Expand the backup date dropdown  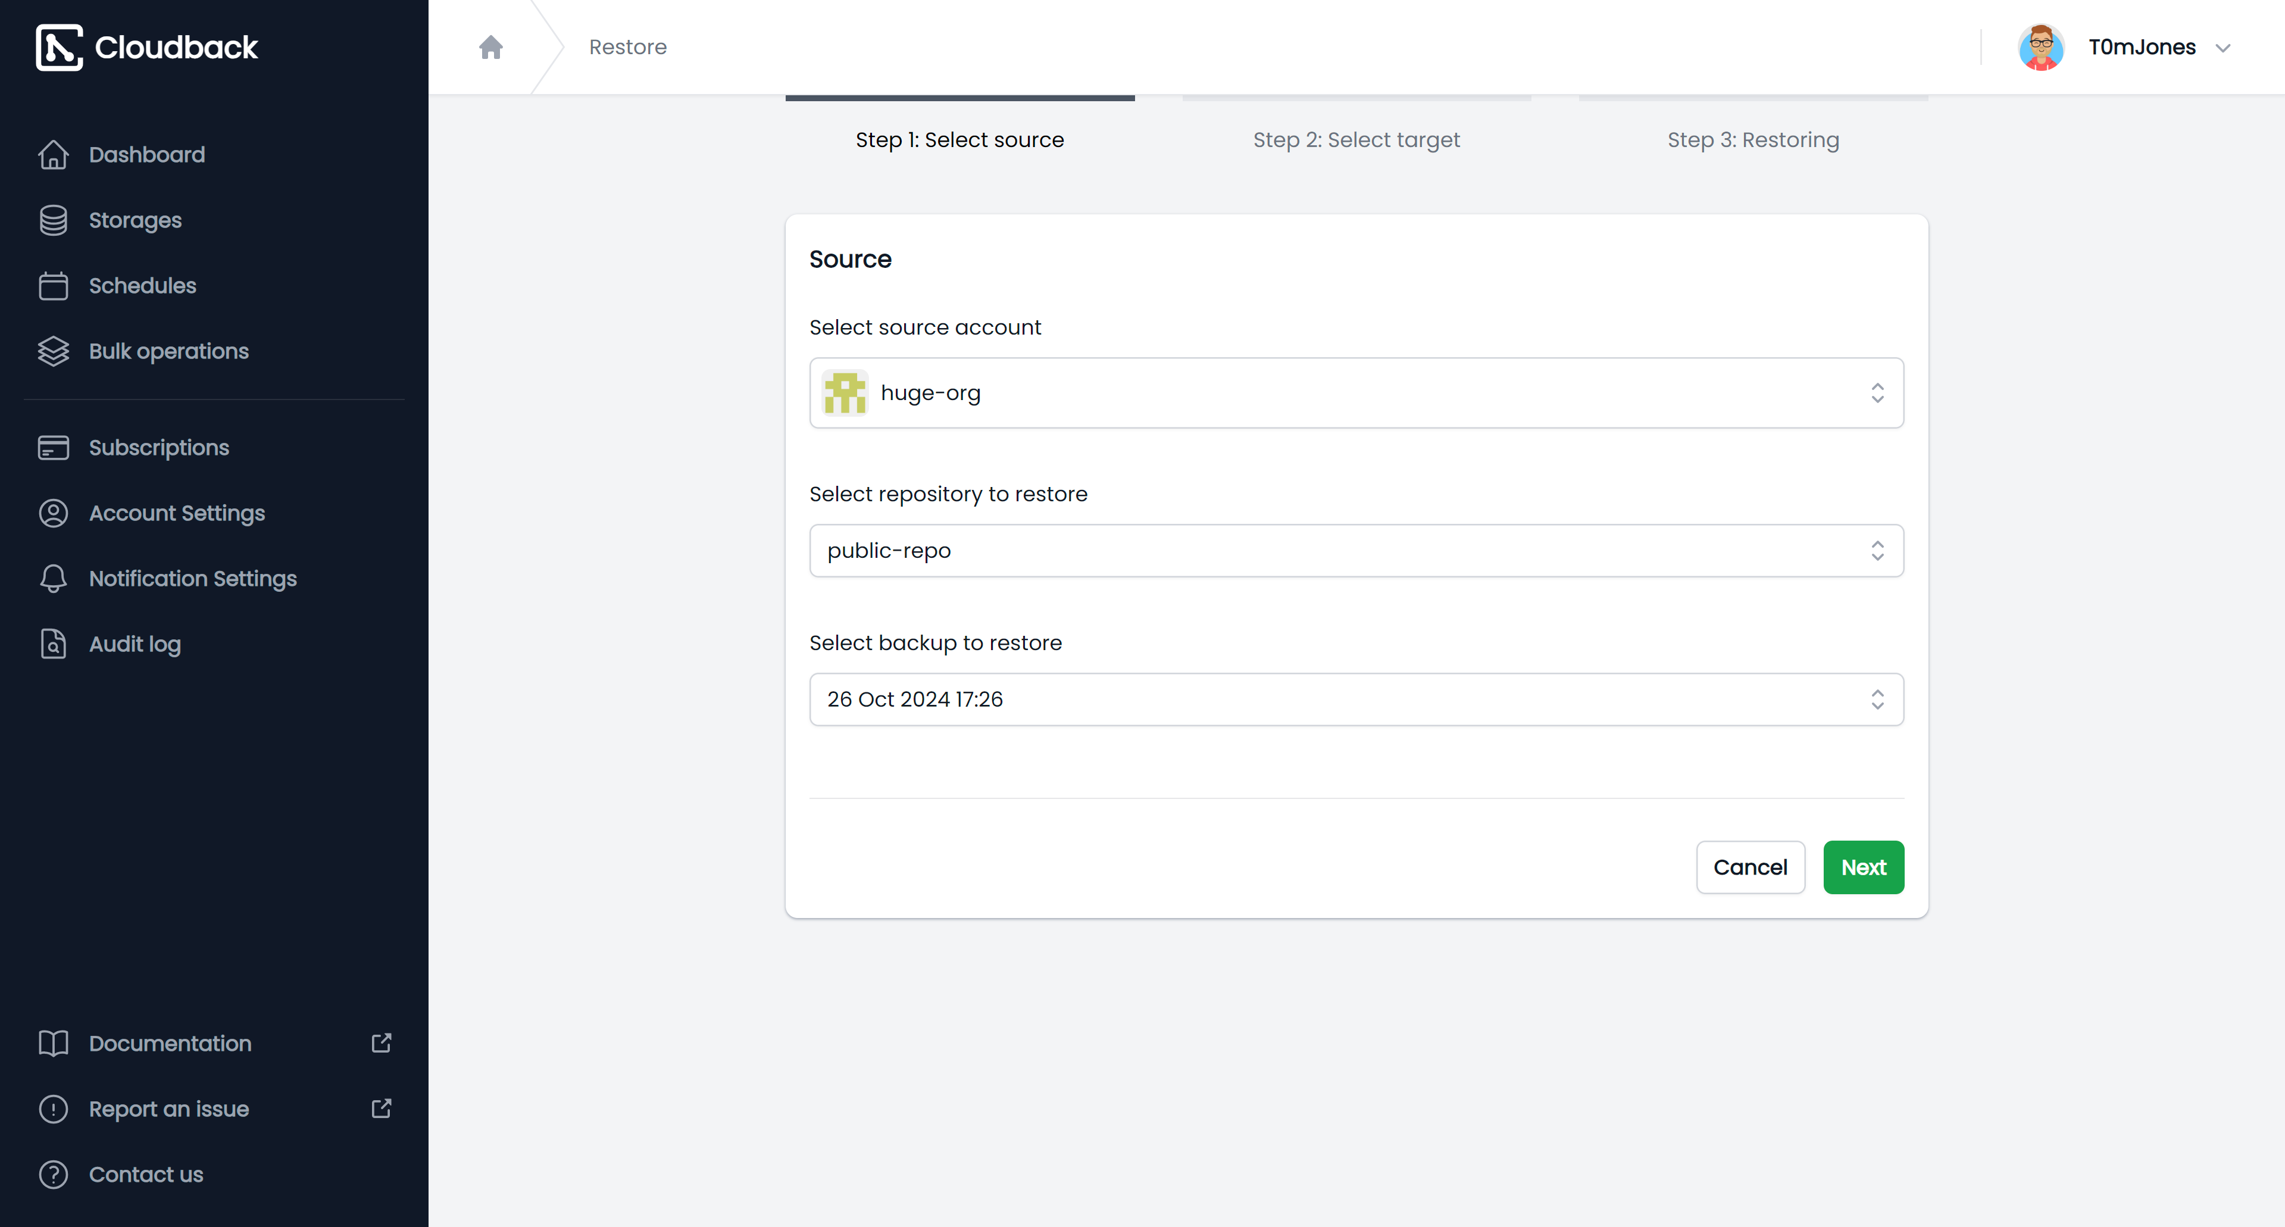1356,700
